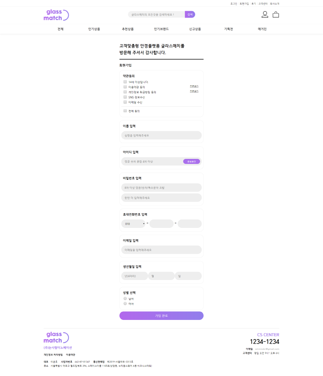
Task: Go to the 매거진 menu item
Action: coord(262,29)
